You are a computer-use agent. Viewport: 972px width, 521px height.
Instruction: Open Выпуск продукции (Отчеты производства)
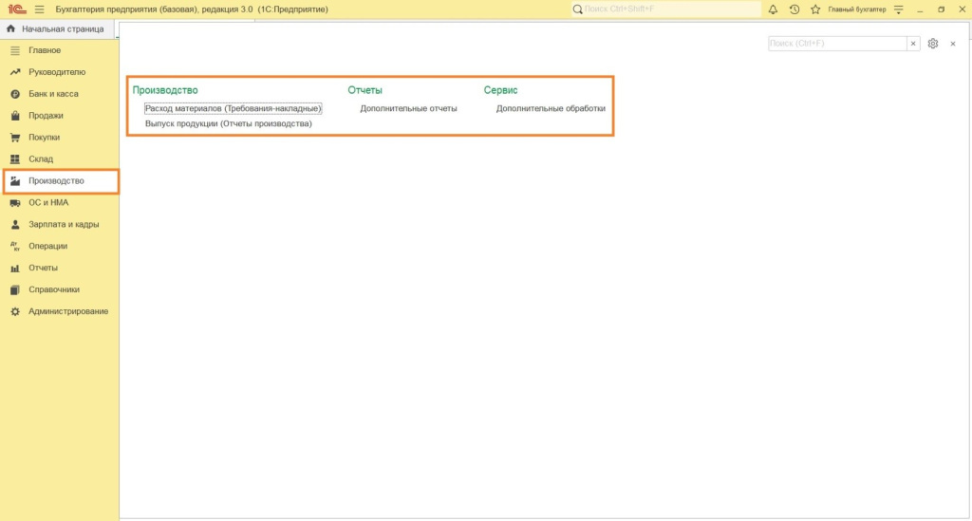click(228, 123)
